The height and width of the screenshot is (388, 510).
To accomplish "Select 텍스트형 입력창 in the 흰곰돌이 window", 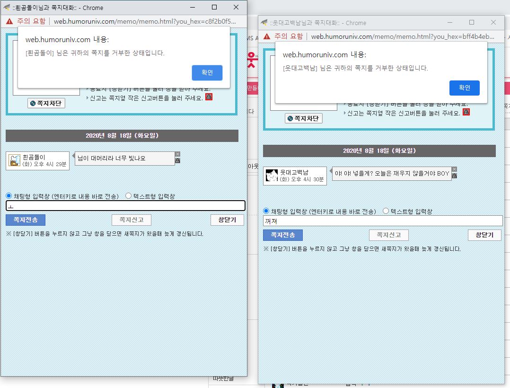I will click(x=128, y=196).
